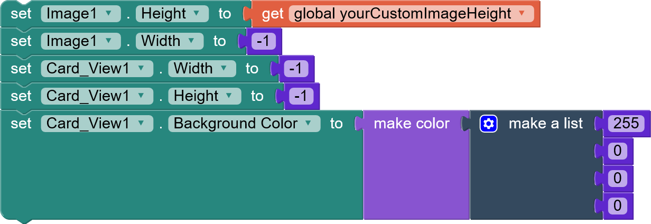Select the orange get variable block
The height and width of the screenshot is (224, 651).
pyautogui.click(x=272, y=14)
